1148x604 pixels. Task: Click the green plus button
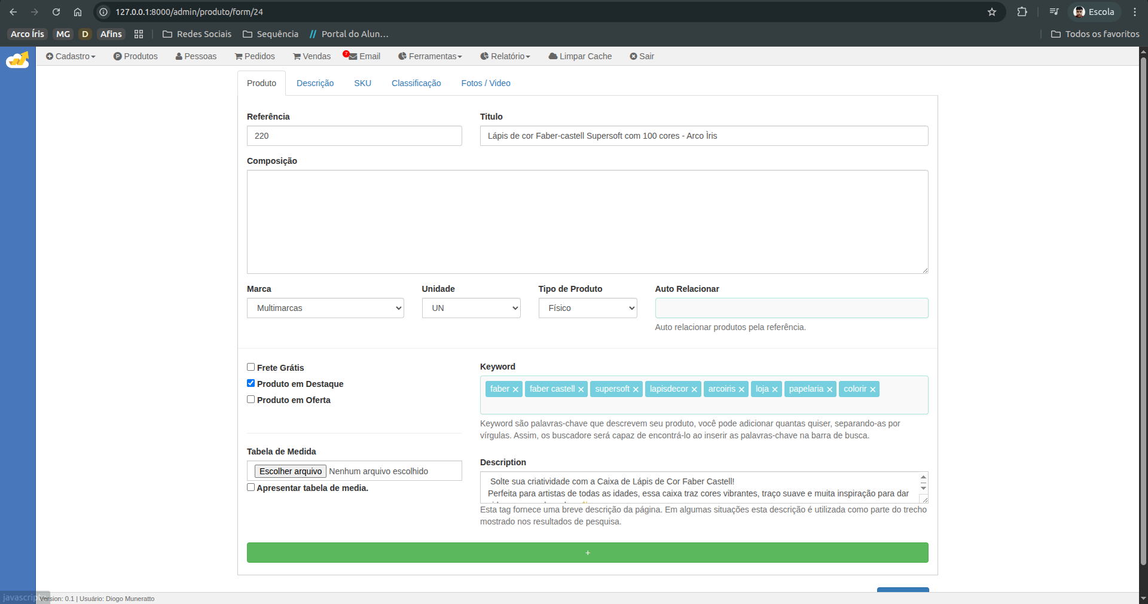tap(587, 553)
